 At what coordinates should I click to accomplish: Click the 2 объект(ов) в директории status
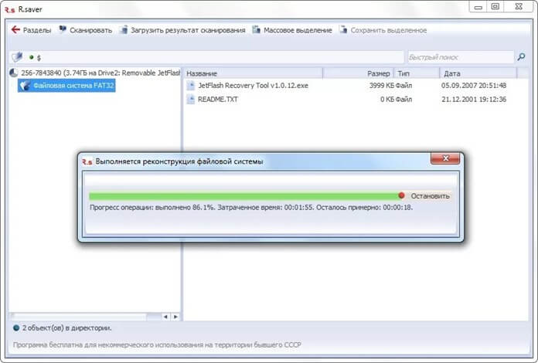[67, 328]
